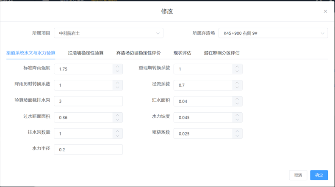Decrement 水力坡度 value with down arrow
This screenshot has width=335, height=187.
[237, 120]
